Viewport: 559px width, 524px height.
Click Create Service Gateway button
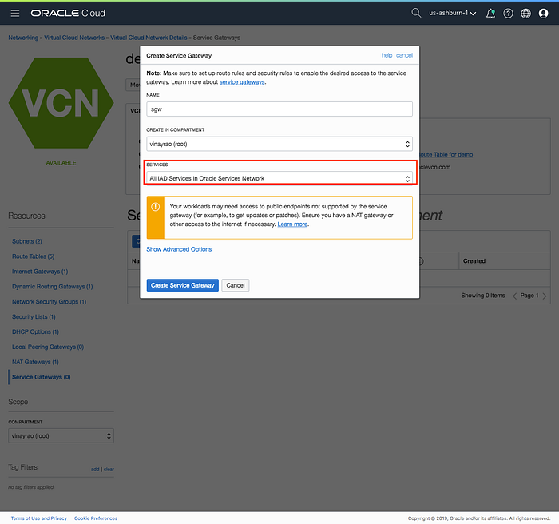coord(183,285)
